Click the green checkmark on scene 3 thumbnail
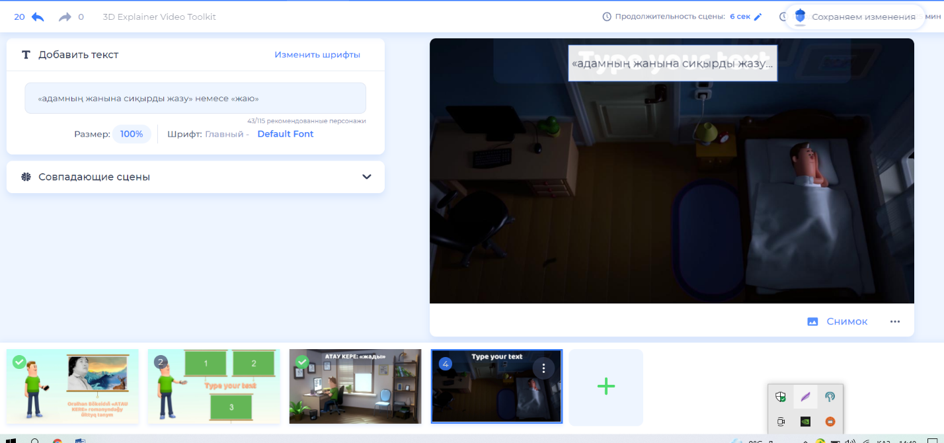This screenshot has height=443, width=944. pos(302,362)
